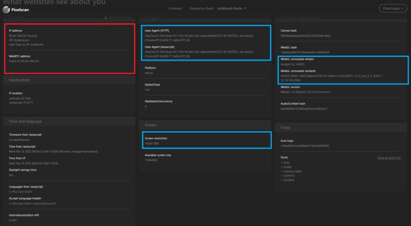The image size is (411, 226).
Task: Click the Pixelscan logo icon
Action: coord(6,10)
